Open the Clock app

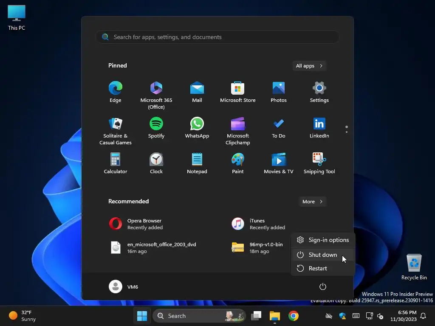tap(156, 163)
